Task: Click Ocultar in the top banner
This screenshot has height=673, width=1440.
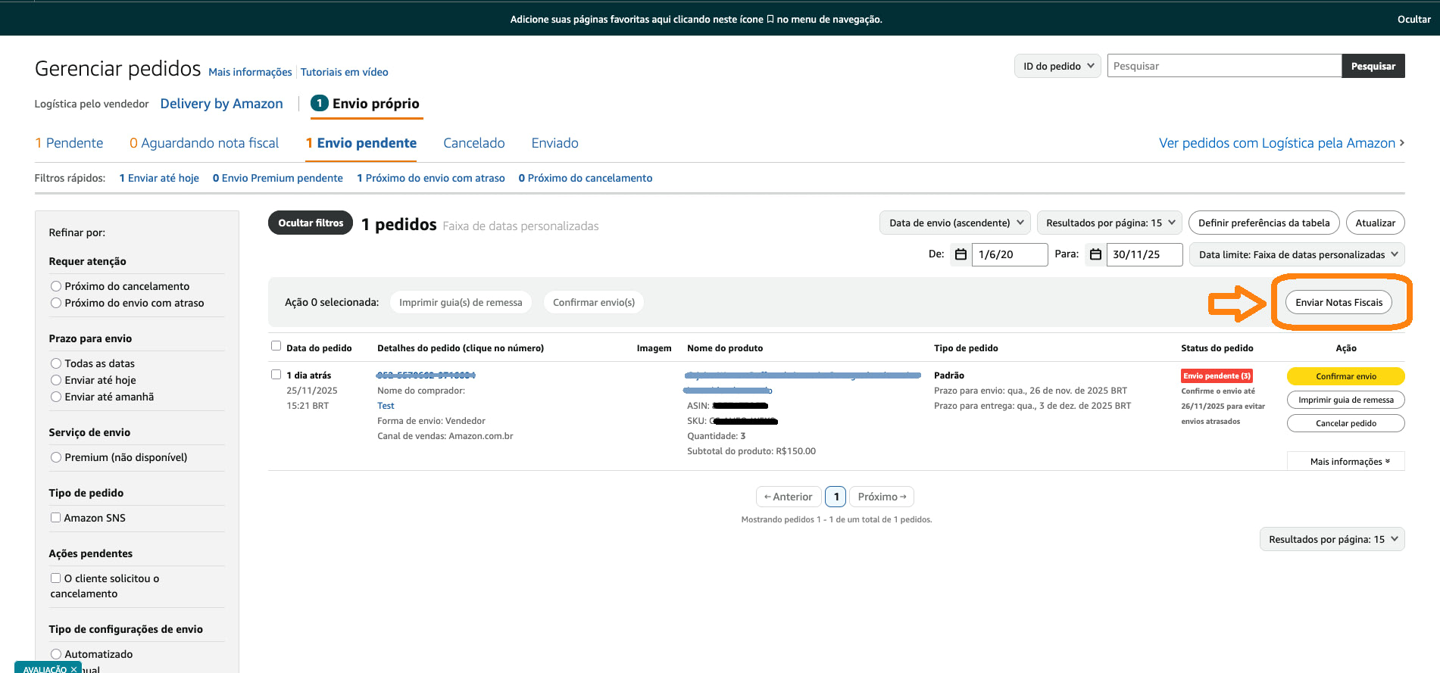Action: pos(1414,20)
